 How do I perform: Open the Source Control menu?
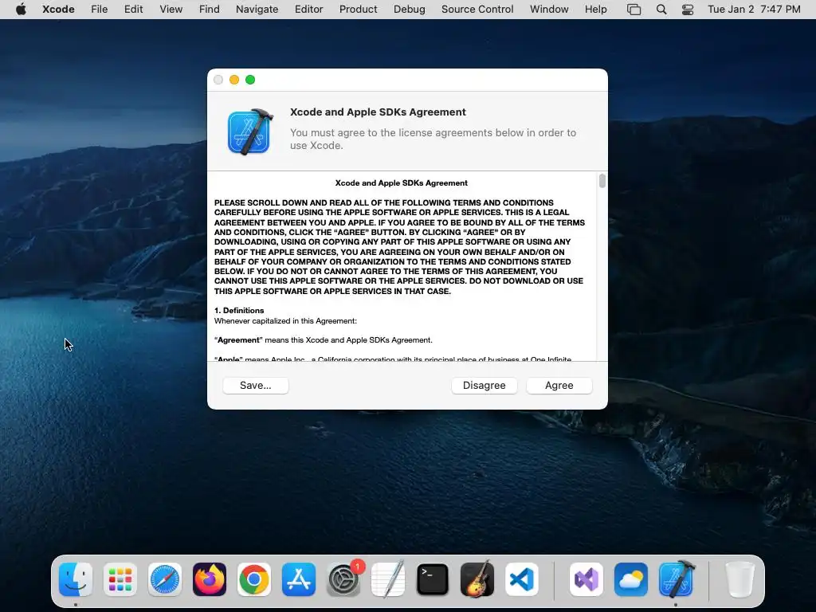point(477,10)
